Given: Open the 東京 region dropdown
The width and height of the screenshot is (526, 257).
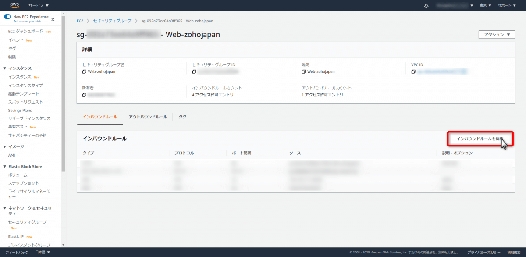Looking at the screenshot, I should (485, 5).
